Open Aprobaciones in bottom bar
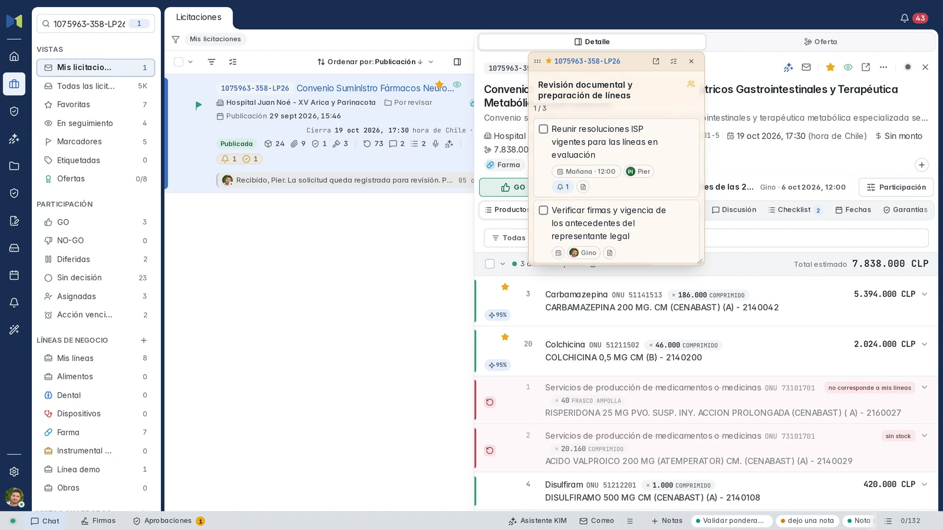 [169, 521]
